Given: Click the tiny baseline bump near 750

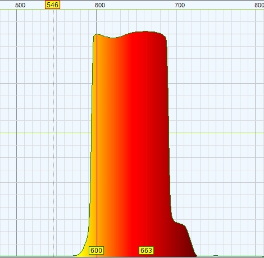Looking at the screenshot, I should point(216,255).
